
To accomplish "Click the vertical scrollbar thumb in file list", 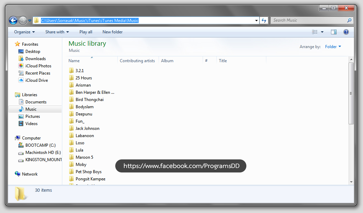I will point(351,93).
